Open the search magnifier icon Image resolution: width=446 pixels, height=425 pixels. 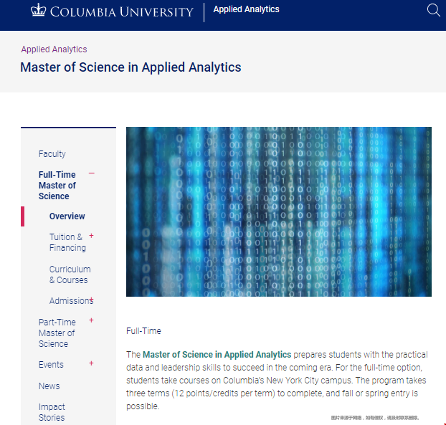pyautogui.click(x=434, y=10)
